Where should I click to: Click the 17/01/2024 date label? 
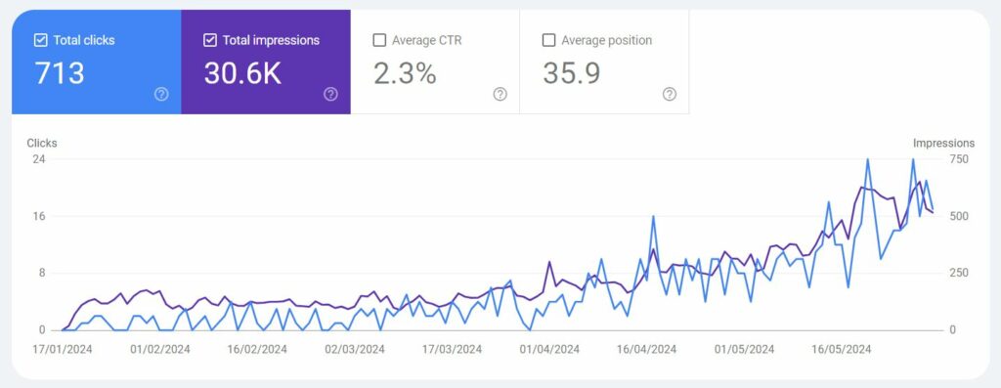(63, 350)
